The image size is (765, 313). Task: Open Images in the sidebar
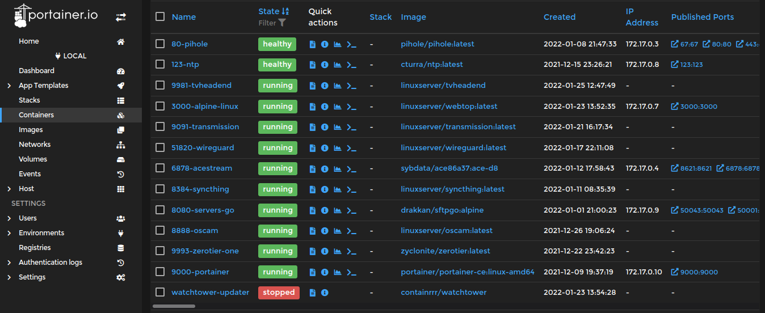71,130
